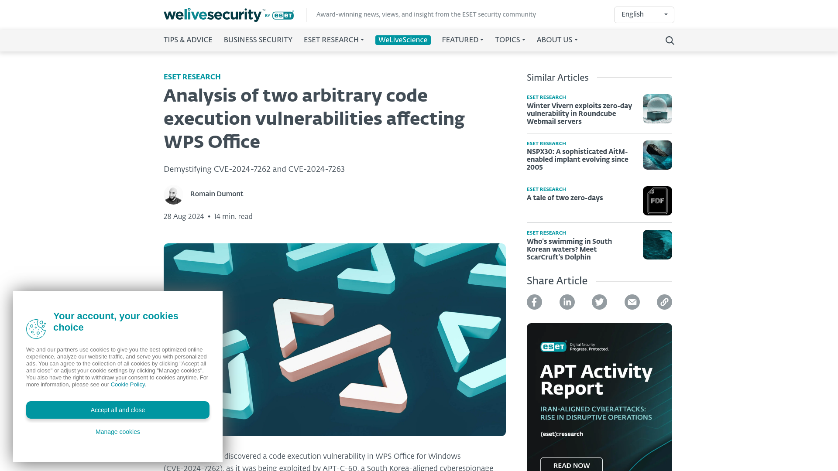838x471 pixels.
Task: Click the Facebook share icon
Action: click(x=535, y=302)
